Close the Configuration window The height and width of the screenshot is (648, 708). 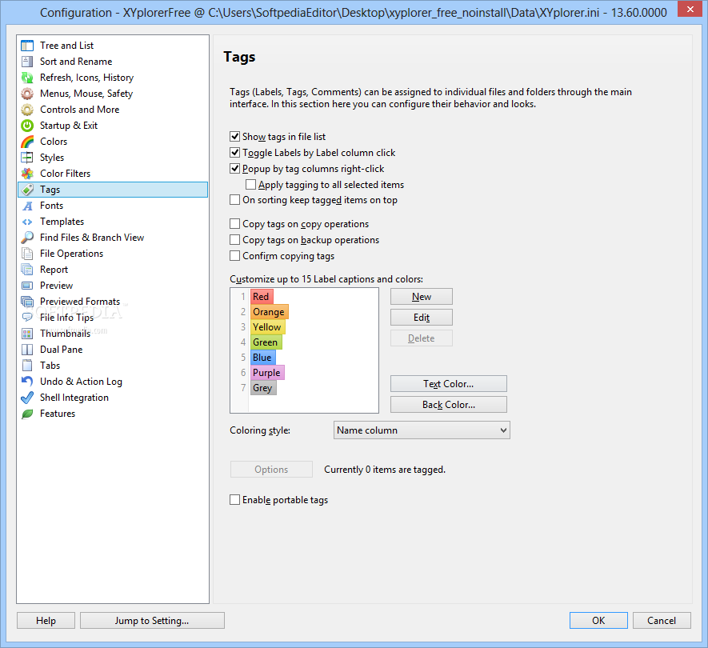(x=690, y=9)
